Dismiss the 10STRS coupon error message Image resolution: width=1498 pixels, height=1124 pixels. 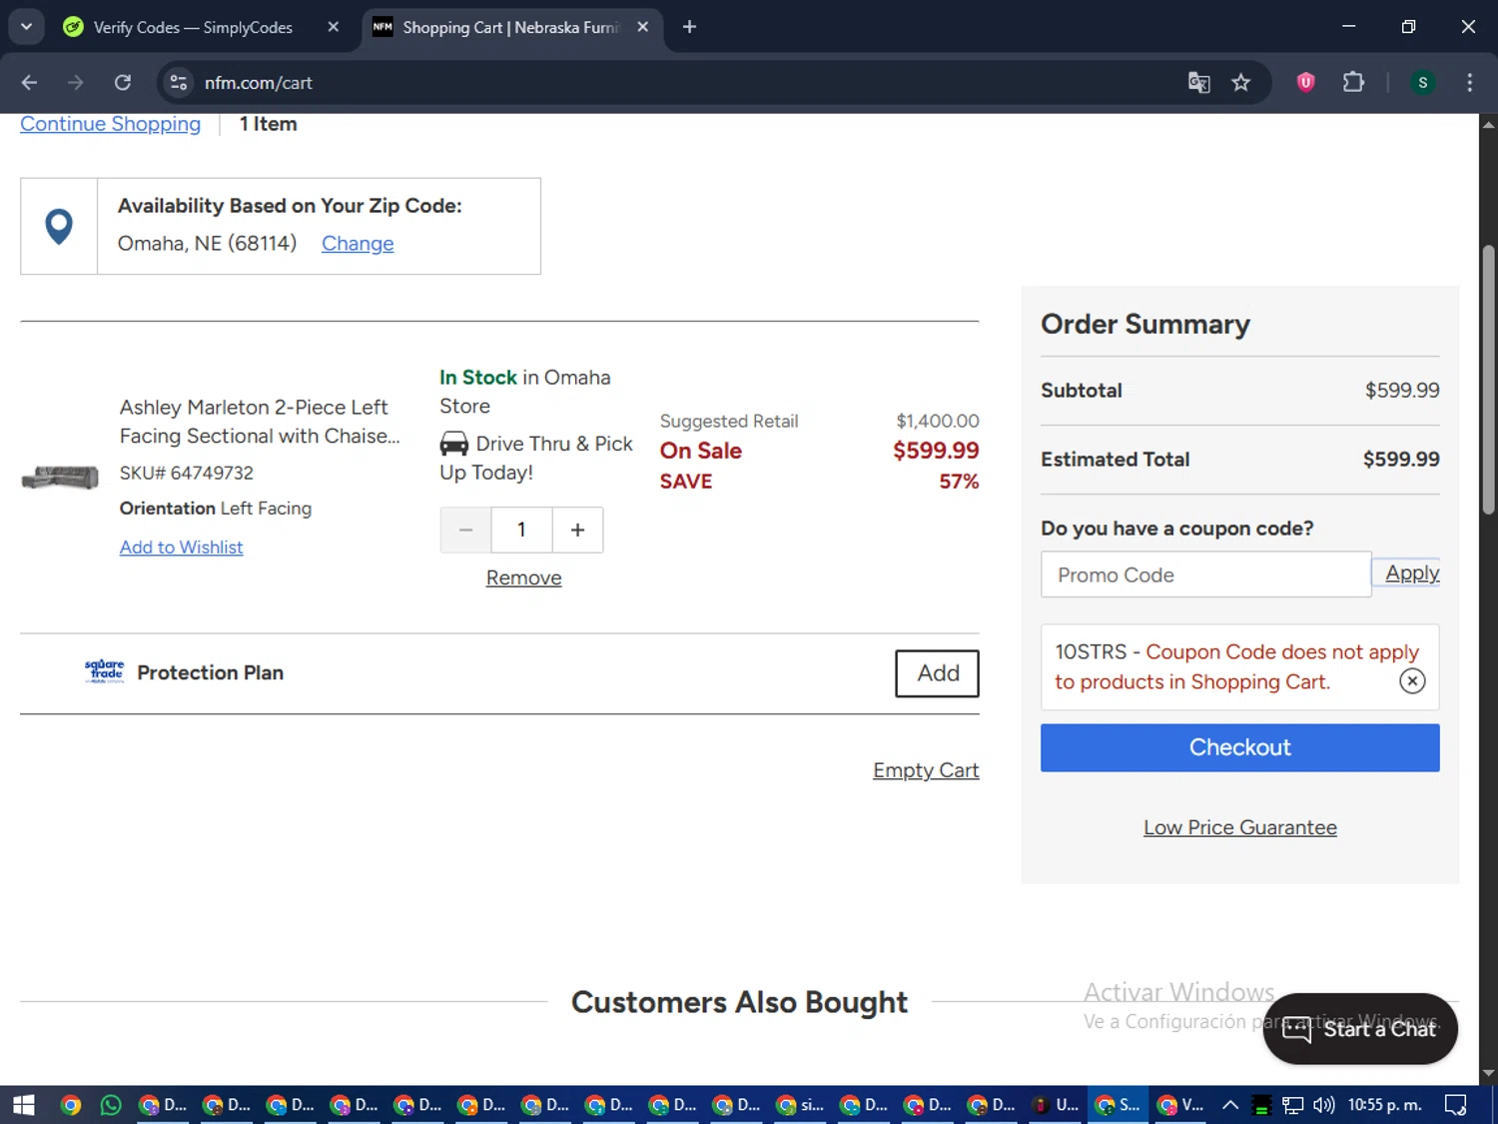coord(1411,681)
